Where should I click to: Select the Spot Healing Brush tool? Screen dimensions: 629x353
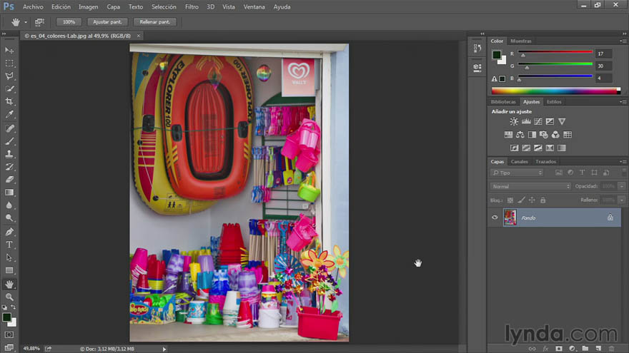point(9,128)
